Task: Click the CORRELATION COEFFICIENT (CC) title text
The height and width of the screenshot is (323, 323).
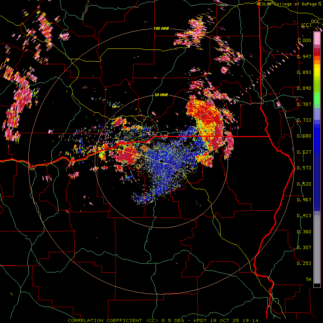Action: click(113, 320)
